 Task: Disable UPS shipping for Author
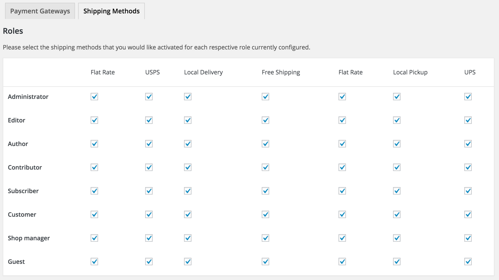[x=467, y=144]
